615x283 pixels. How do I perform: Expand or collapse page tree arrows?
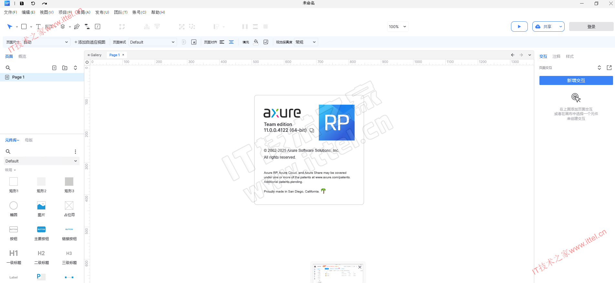pyautogui.click(x=75, y=68)
